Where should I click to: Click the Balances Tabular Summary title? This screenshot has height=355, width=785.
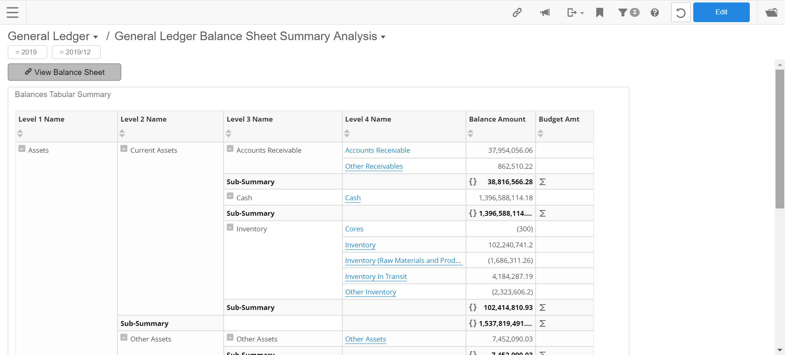click(x=63, y=95)
